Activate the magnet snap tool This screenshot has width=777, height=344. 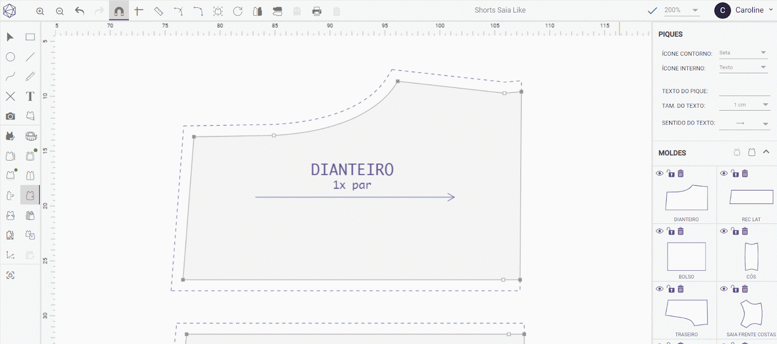[x=119, y=11]
